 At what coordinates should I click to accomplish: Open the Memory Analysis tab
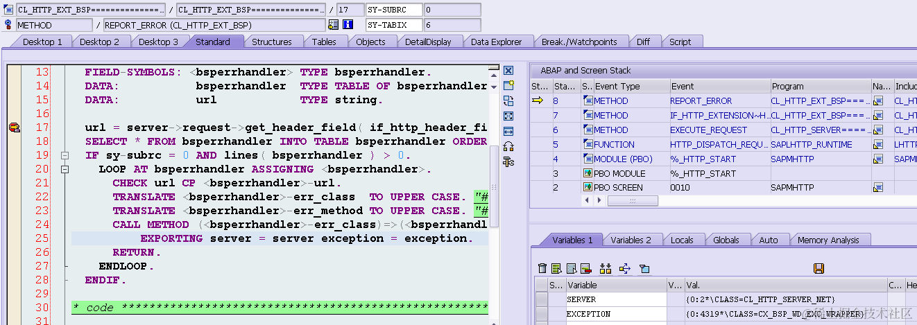tap(828, 240)
